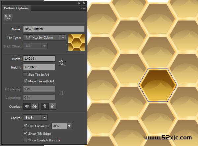198x146 pixels.
Task: Select Overlap Top in Front
Action: pyautogui.click(x=45, y=106)
